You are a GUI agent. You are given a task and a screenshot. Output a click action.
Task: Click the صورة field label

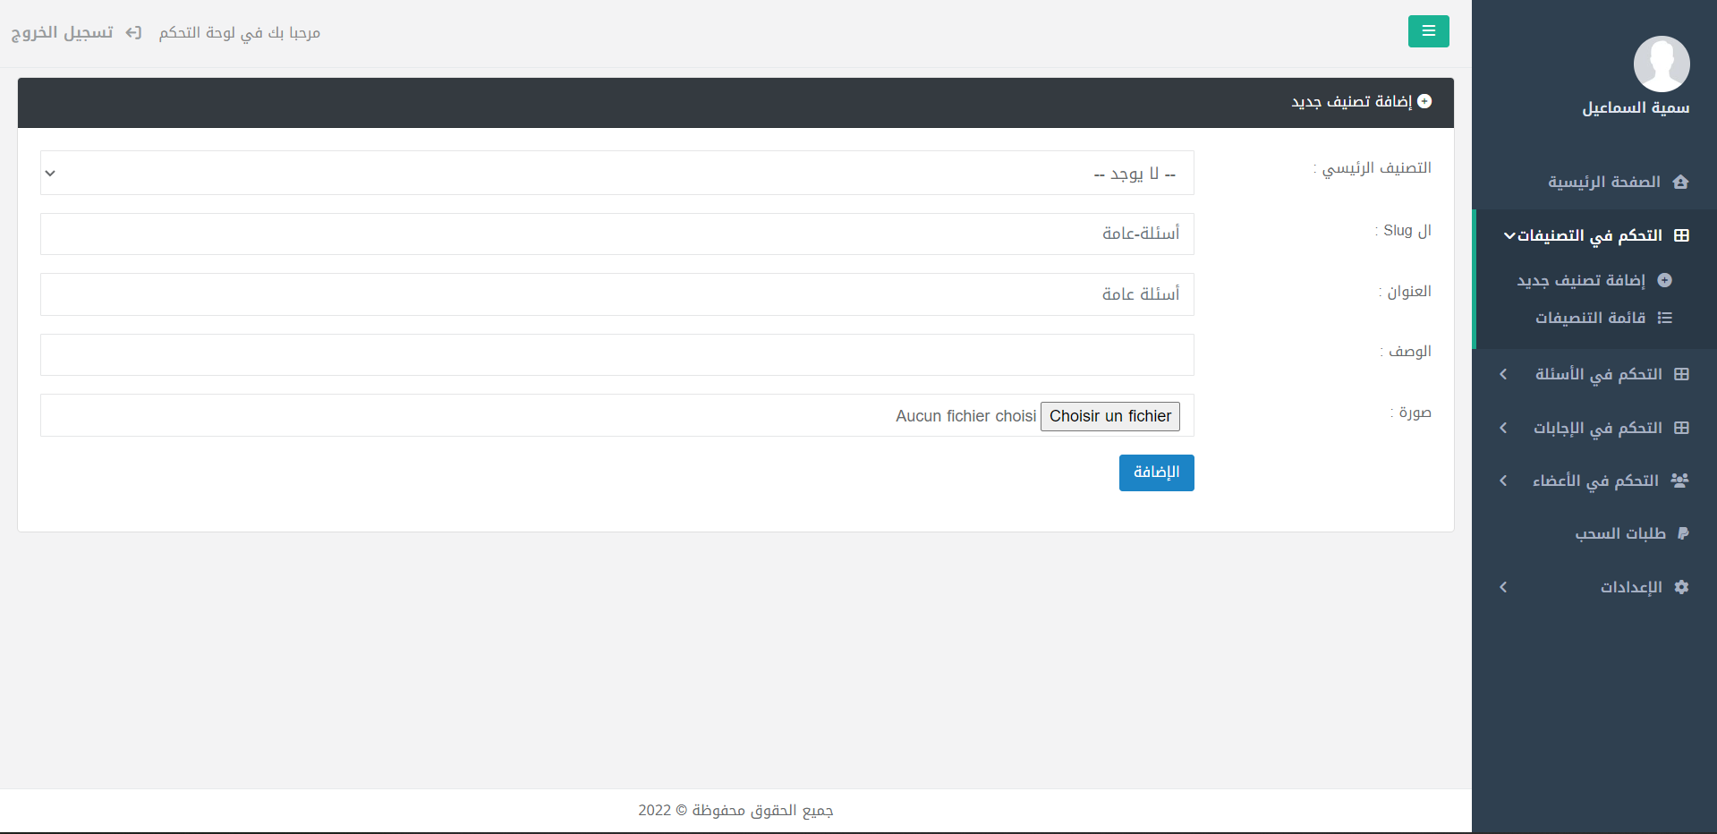(1411, 412)
